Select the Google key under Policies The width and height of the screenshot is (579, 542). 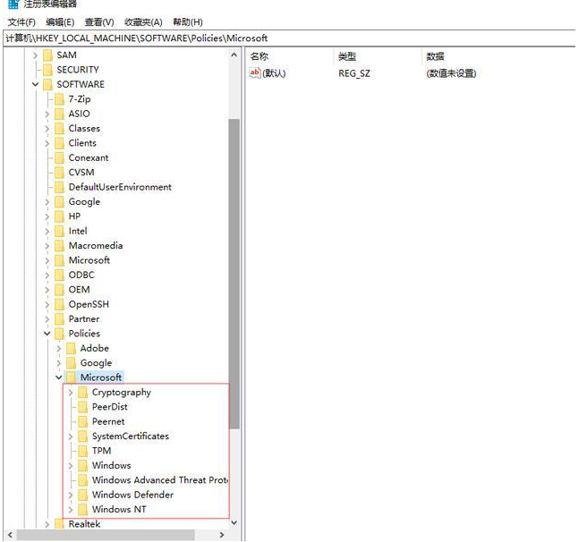96,363
